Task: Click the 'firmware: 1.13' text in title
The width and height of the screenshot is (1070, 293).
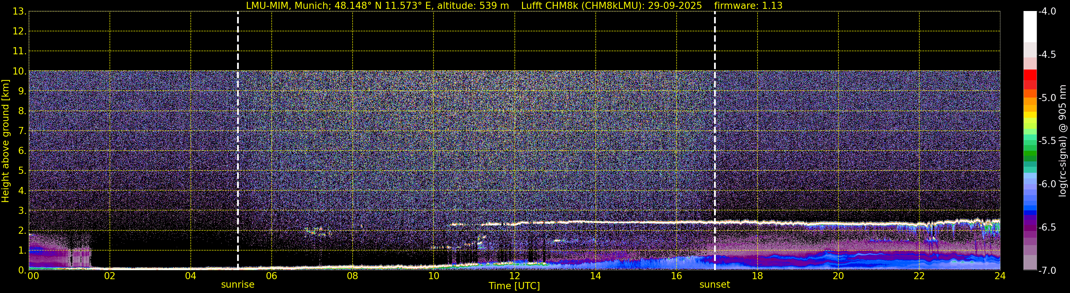Action: (x=748, y=6)
